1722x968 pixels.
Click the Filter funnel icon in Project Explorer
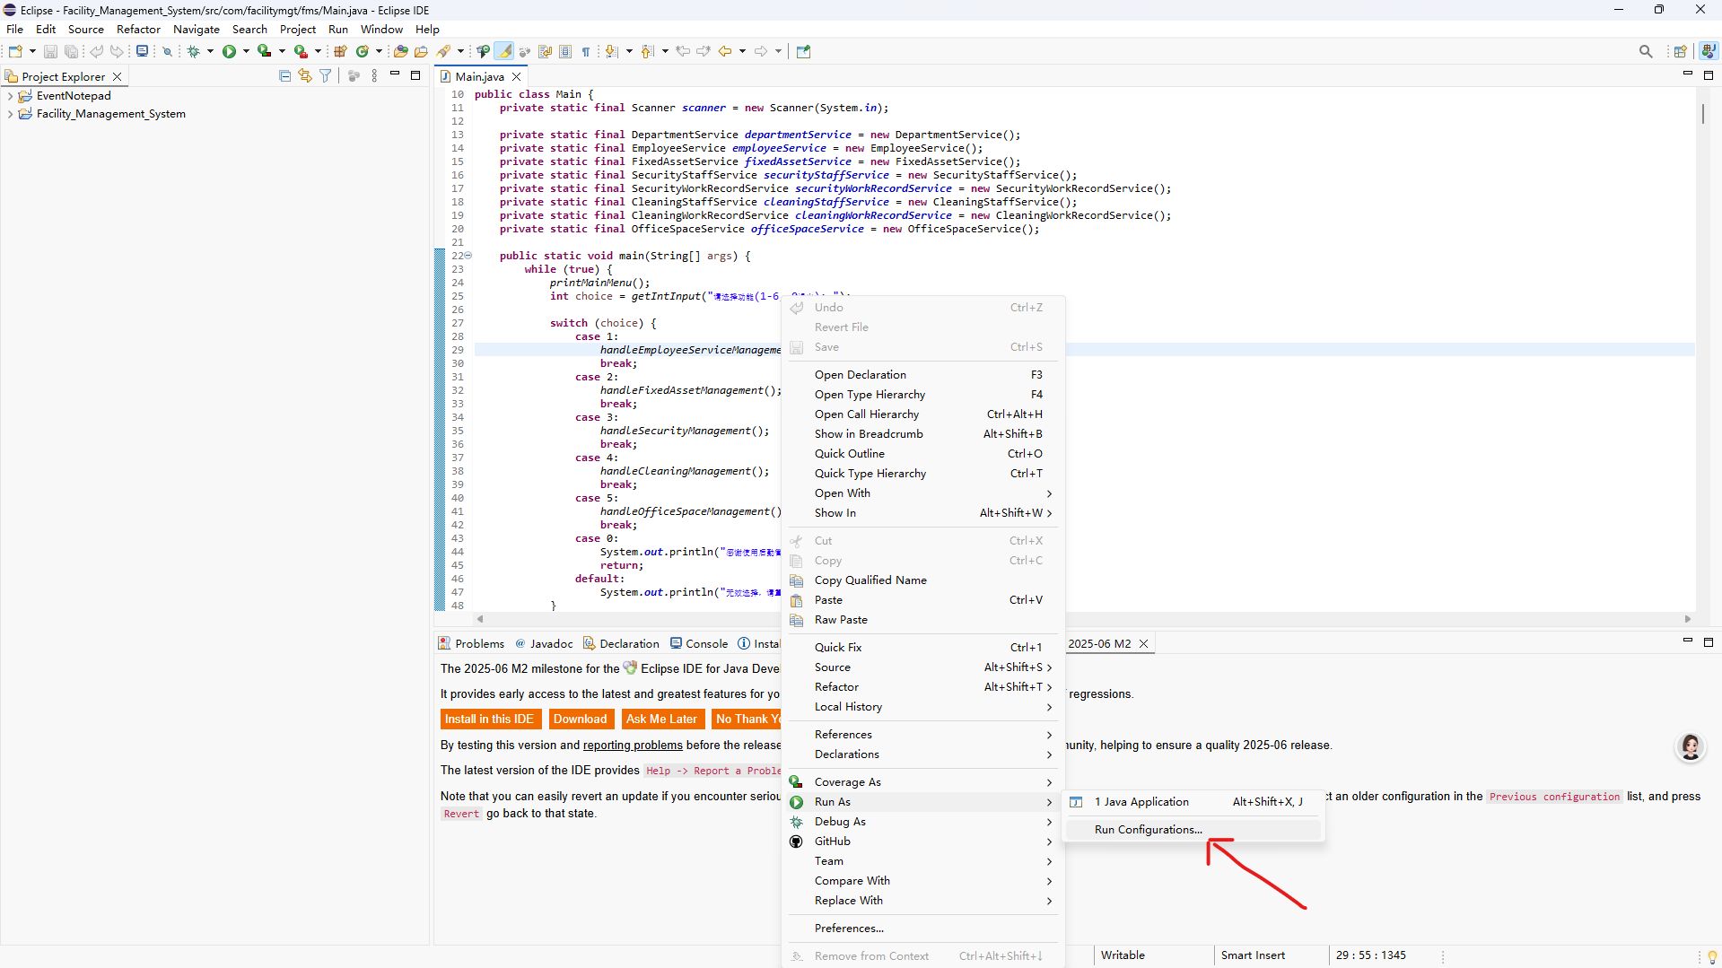pos(326,76)
